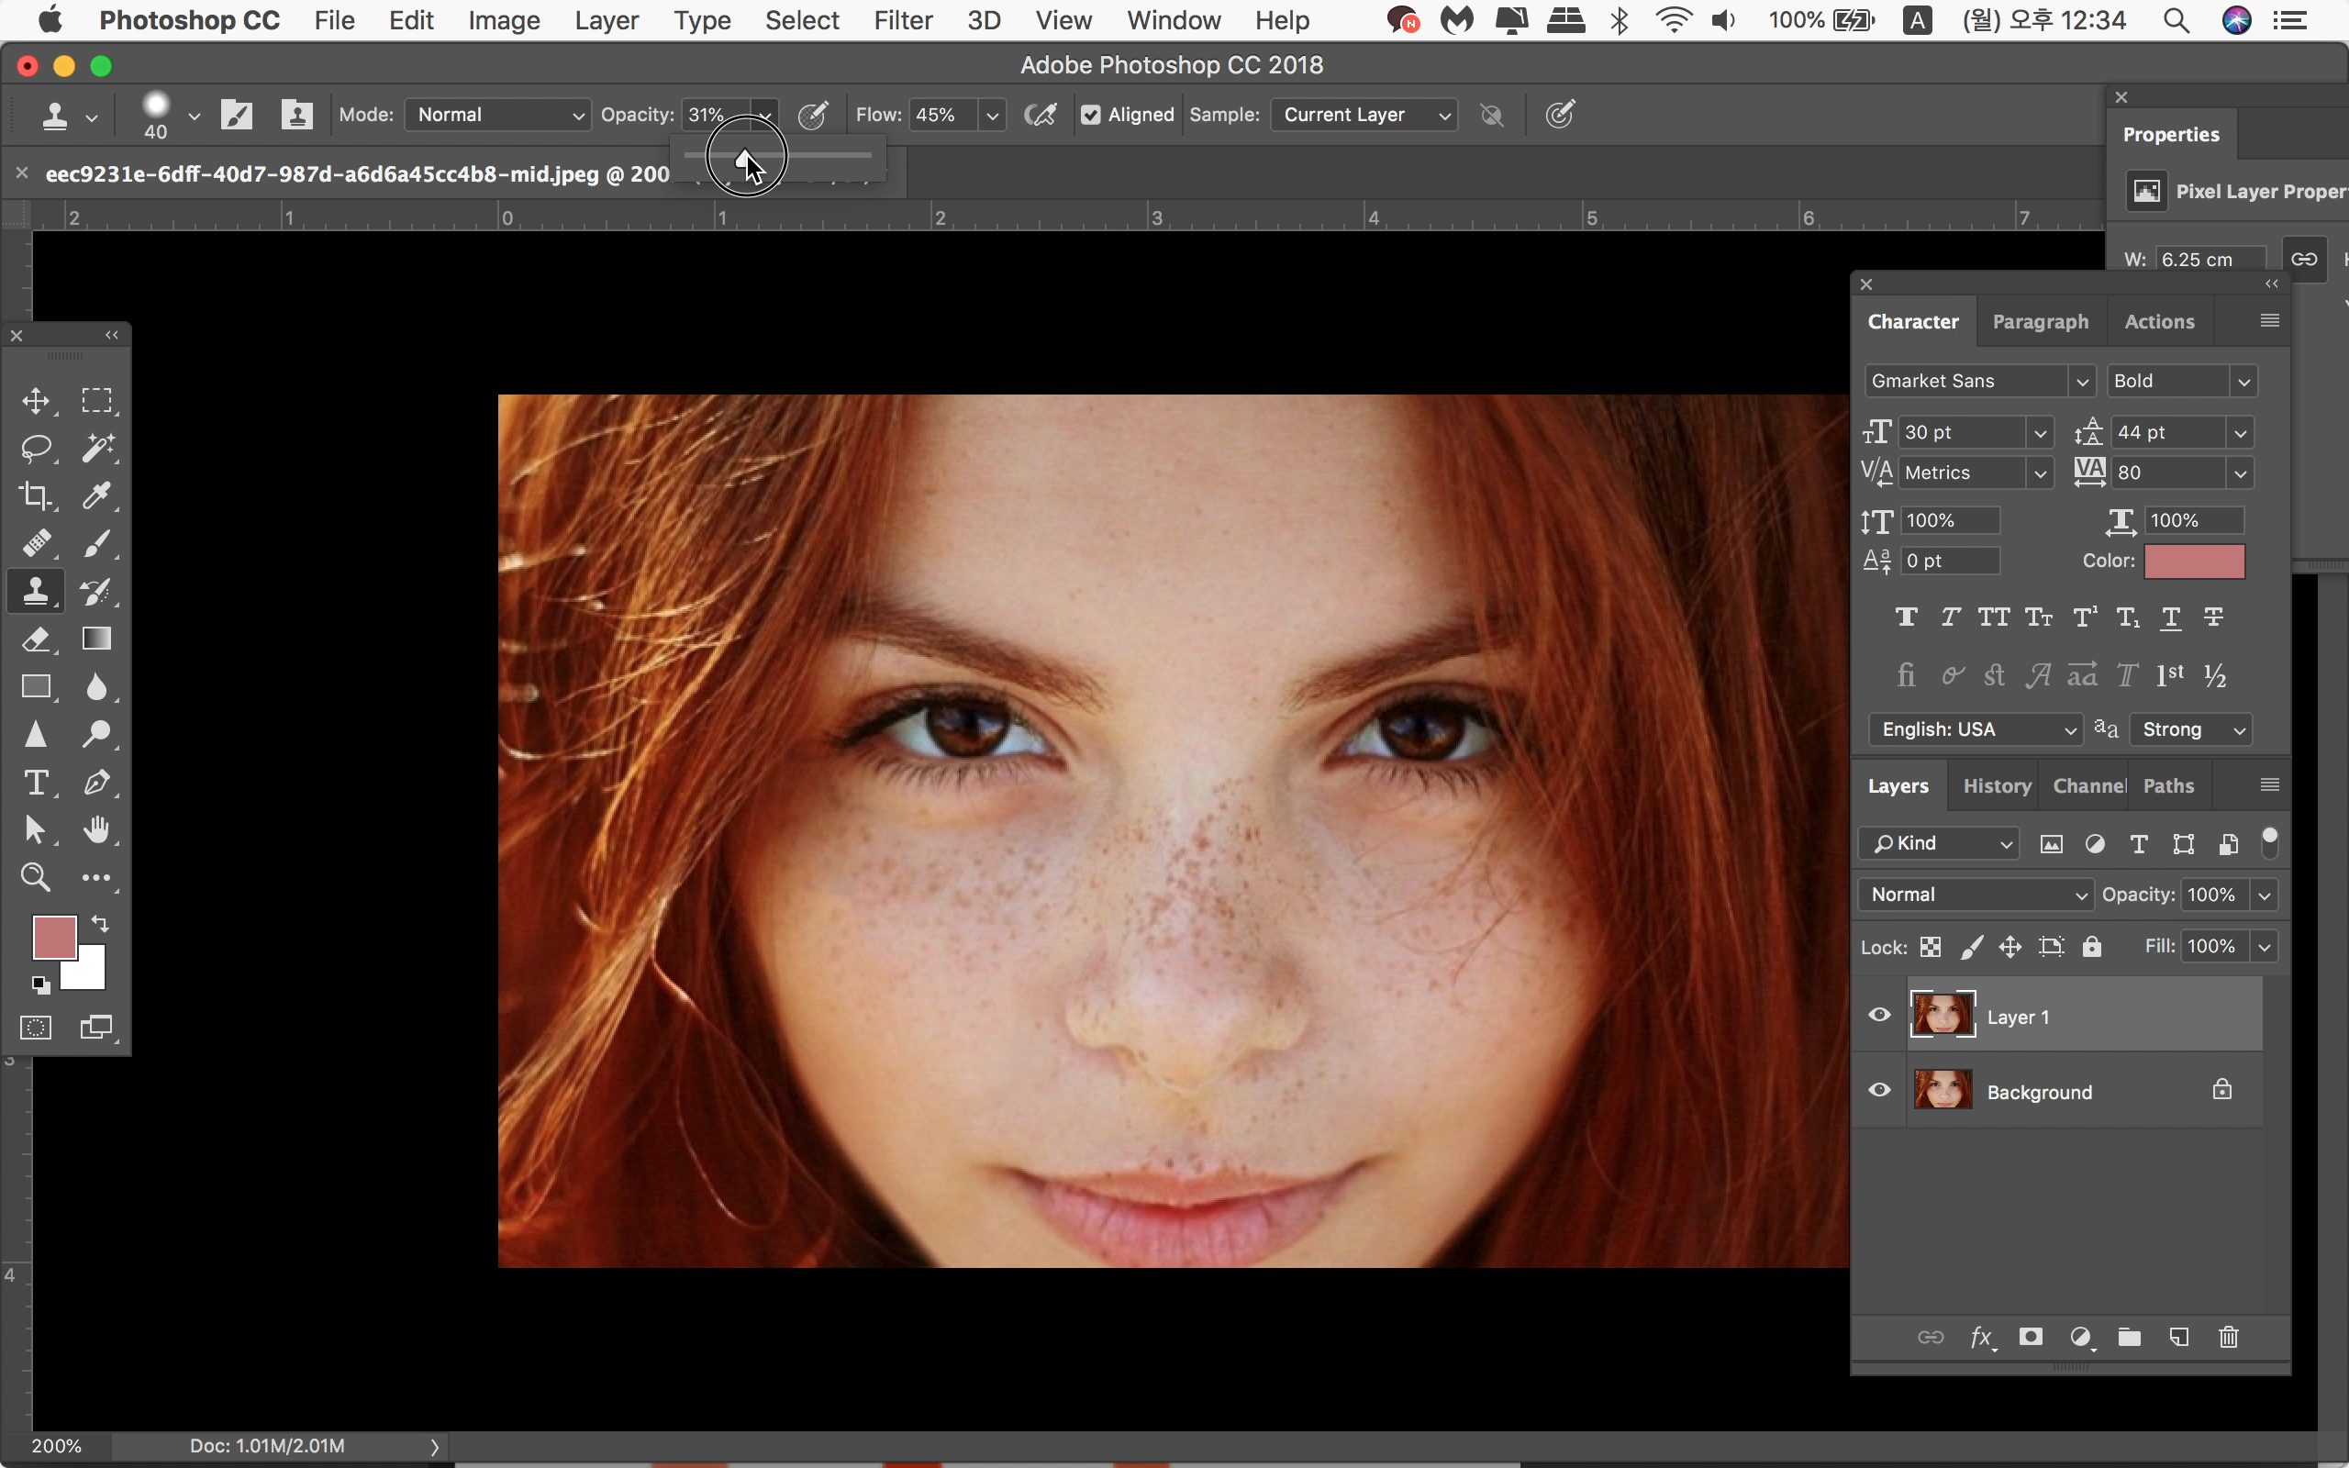
Task: Hide the Background layer eye
Action: [1879, 1090]
